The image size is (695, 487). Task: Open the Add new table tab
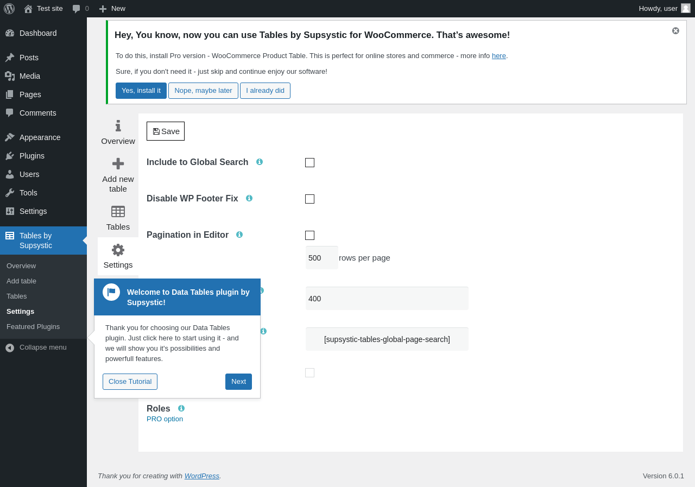(x=118, y=175)
